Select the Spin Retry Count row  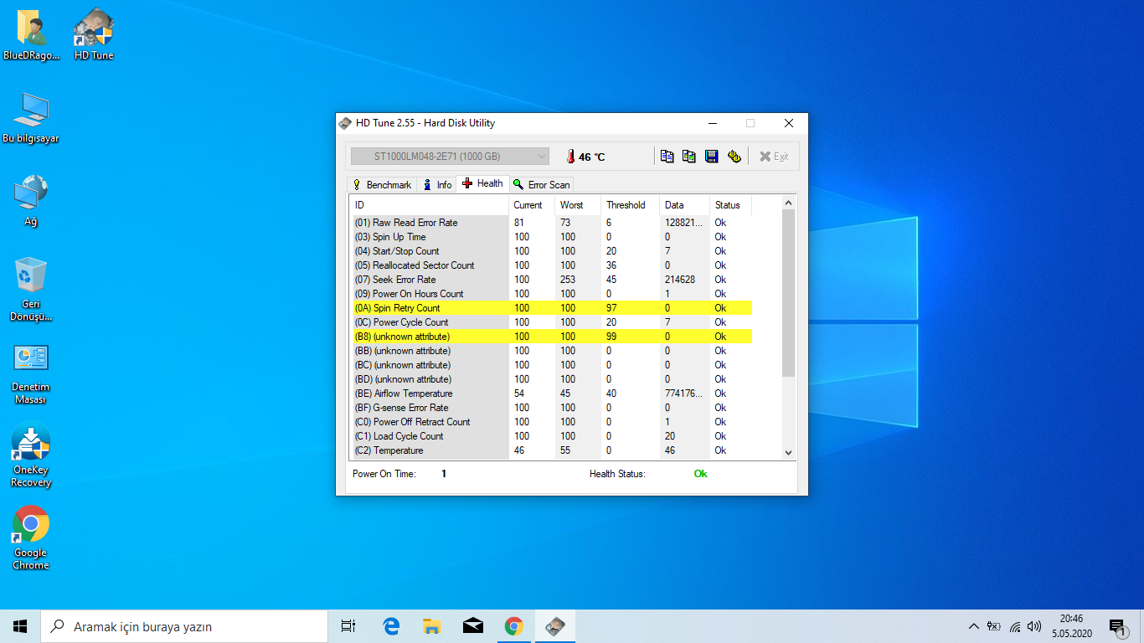(551, 308)
